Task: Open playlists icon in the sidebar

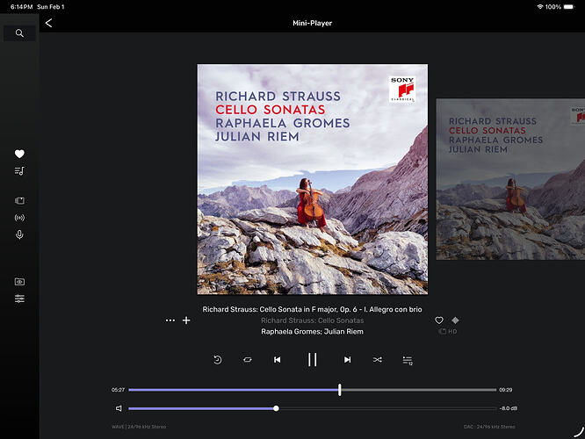Action: [19, 170]
